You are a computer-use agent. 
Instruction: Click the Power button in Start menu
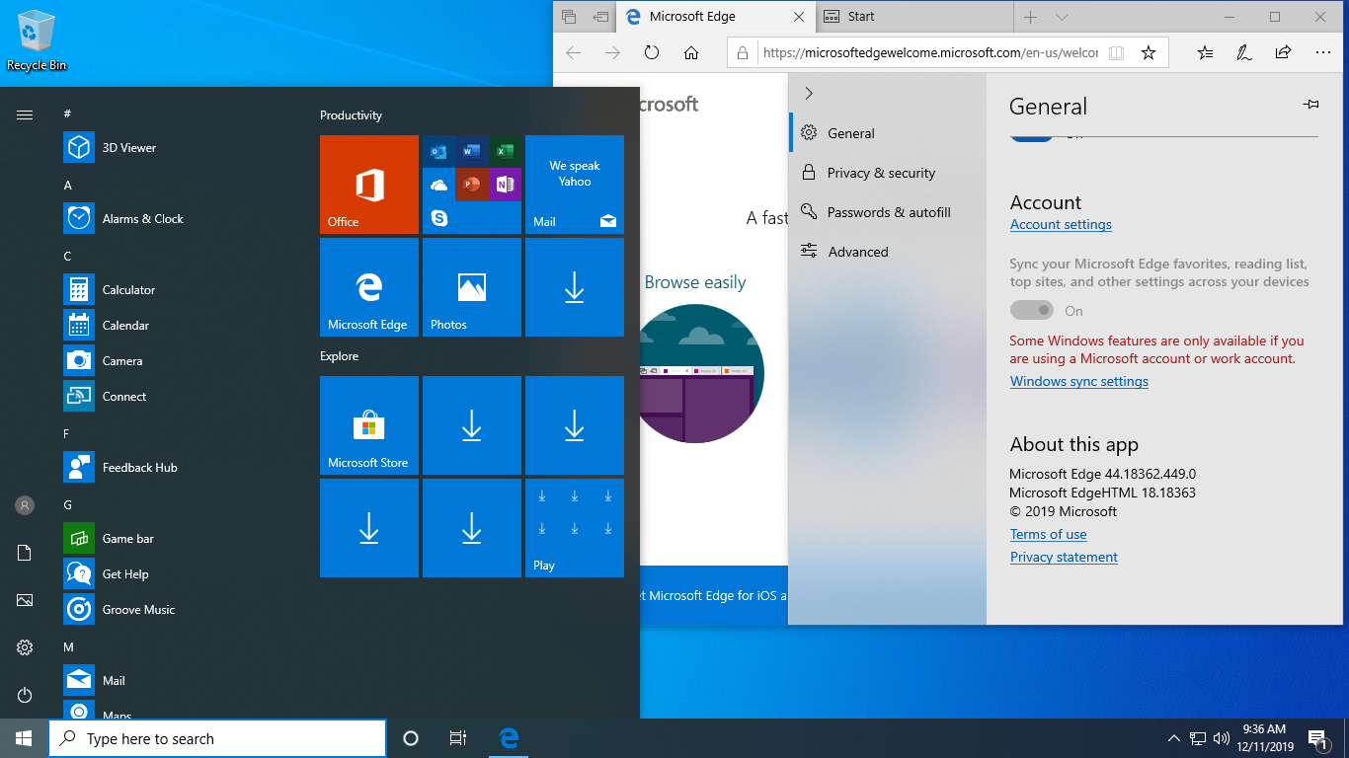tap(25, 695)
